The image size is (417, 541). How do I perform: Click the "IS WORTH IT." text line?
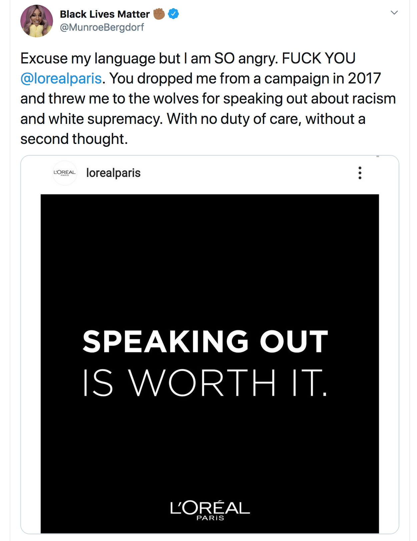pos(205,383)
